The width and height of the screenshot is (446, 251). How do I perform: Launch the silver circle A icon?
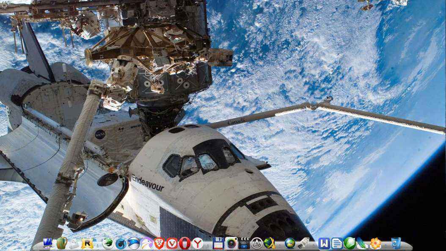click(256, 244)
